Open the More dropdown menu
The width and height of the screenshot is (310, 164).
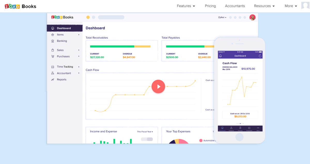291,6
